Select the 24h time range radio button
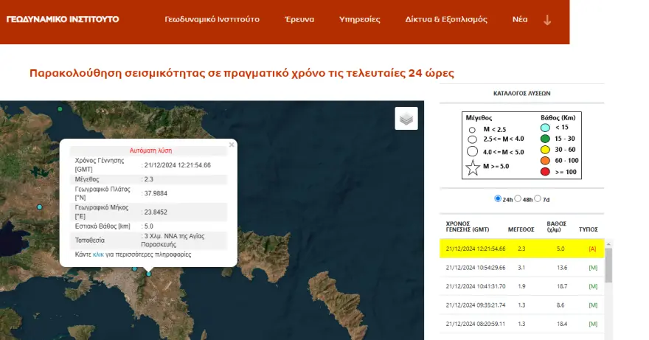This screenshot has width=649, height=340. point(498,199)
